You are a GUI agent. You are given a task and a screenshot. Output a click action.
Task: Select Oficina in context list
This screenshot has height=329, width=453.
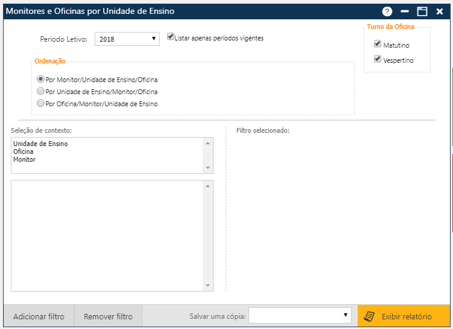pos(23,152)
